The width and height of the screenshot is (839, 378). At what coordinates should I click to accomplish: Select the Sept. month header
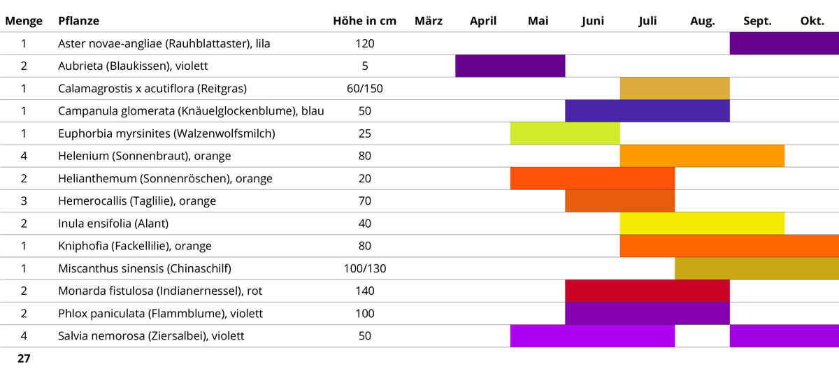757,21
